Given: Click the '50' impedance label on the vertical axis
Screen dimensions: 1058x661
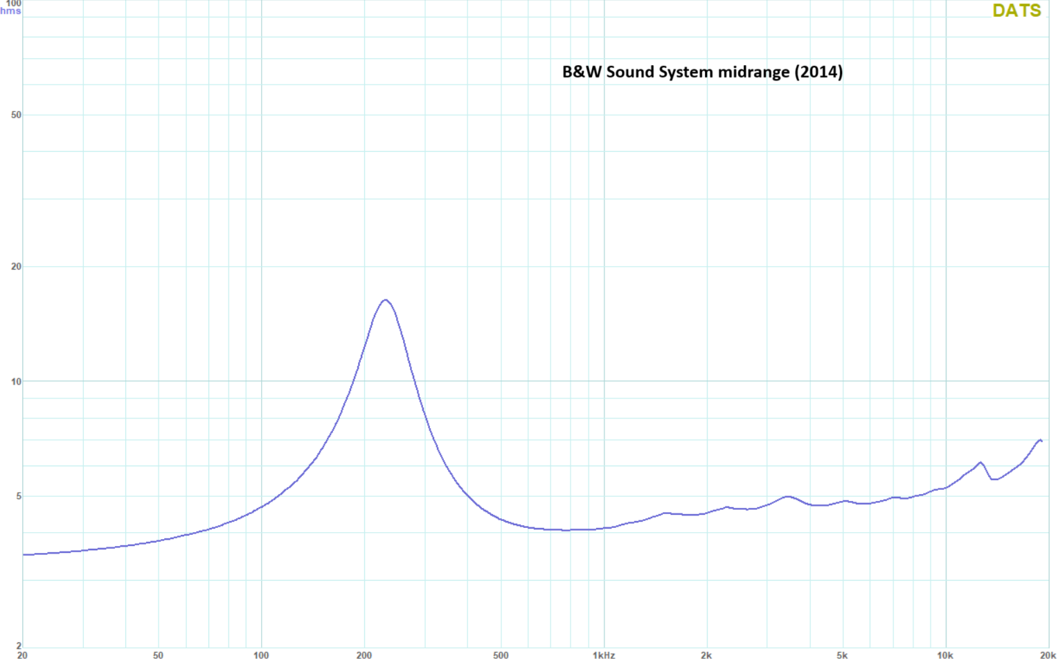Looking at the screenshot, I should [x=16, y=115].
